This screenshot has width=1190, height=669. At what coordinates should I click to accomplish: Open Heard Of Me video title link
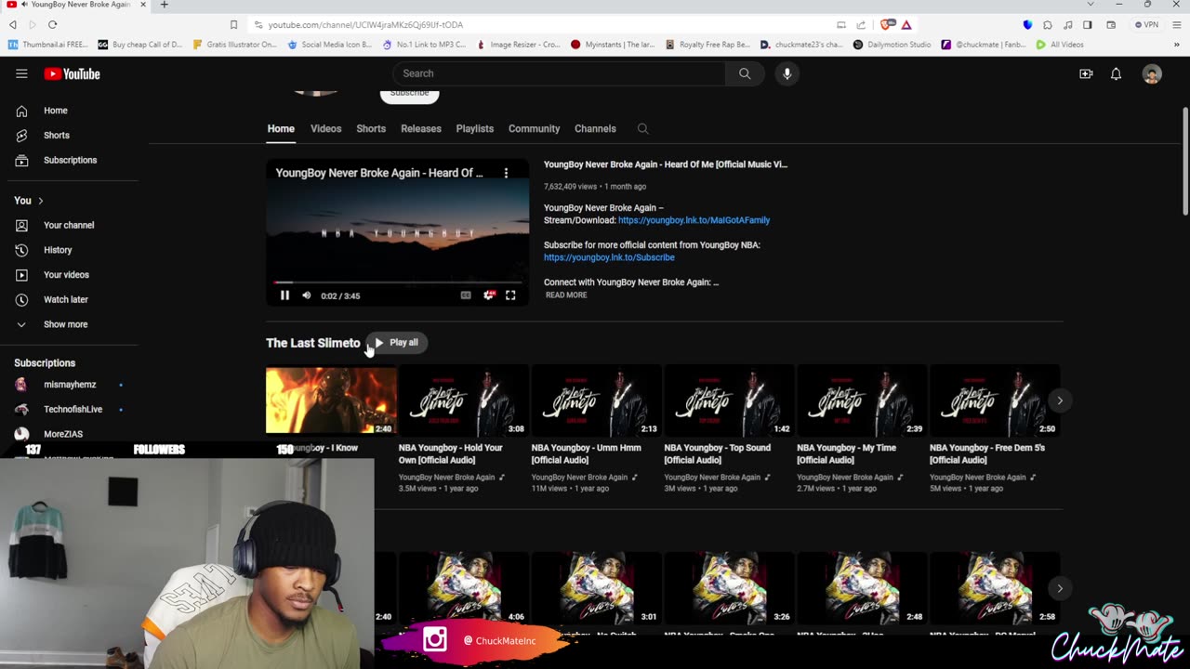665,164
